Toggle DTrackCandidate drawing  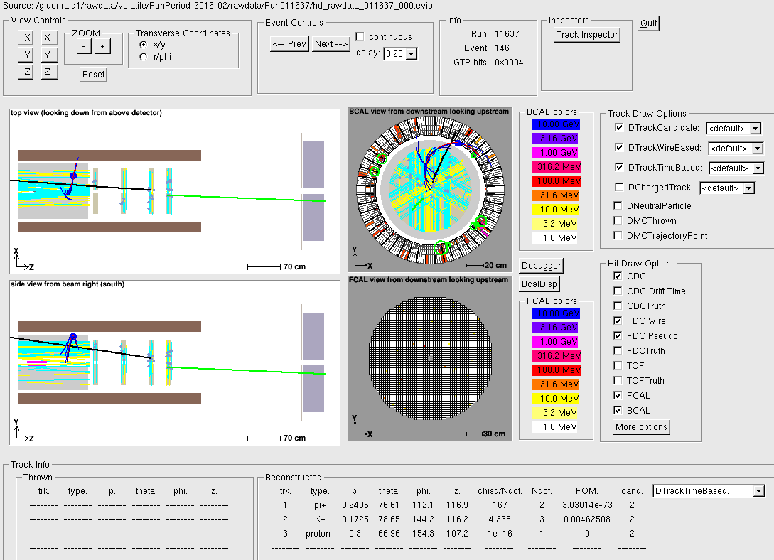point(619,128)
